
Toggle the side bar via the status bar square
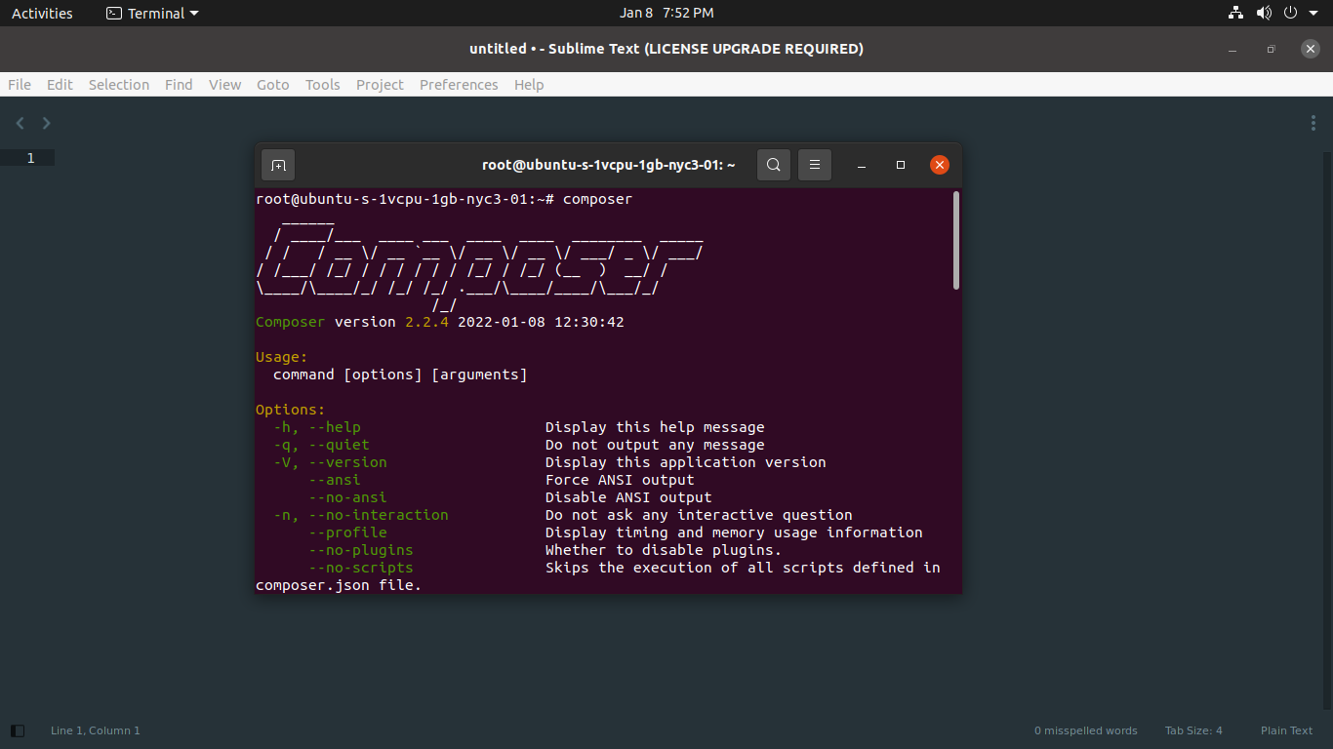coord(17,729)
